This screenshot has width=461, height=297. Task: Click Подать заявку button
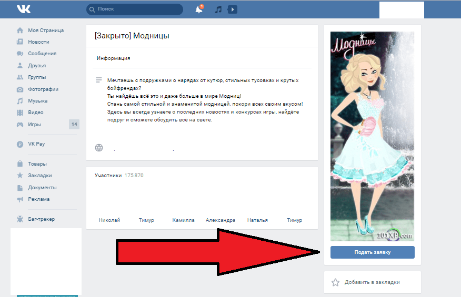[x=372, y=252]
